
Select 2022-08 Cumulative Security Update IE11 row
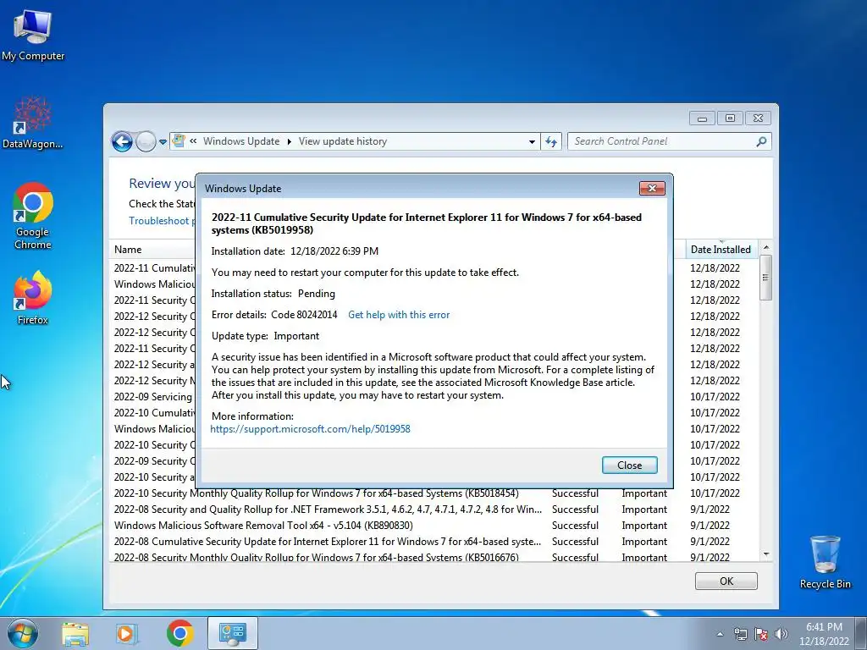[433, 541]
